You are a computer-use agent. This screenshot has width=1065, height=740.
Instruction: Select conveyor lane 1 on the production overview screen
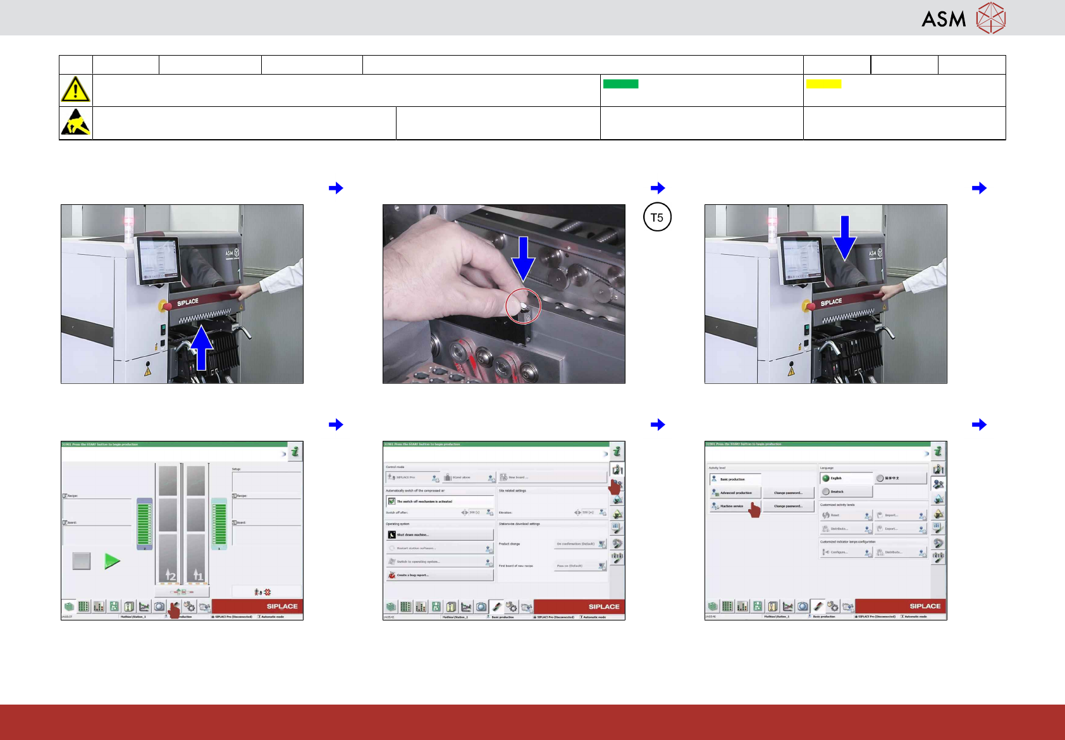(x=196, y=524)
